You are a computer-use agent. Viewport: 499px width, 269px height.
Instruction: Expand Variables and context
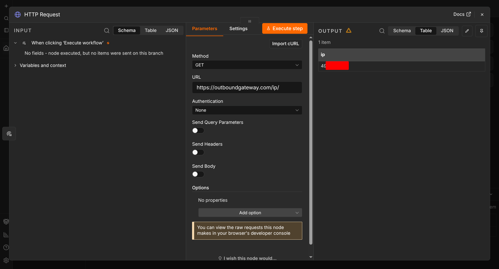tap(15, 65)
